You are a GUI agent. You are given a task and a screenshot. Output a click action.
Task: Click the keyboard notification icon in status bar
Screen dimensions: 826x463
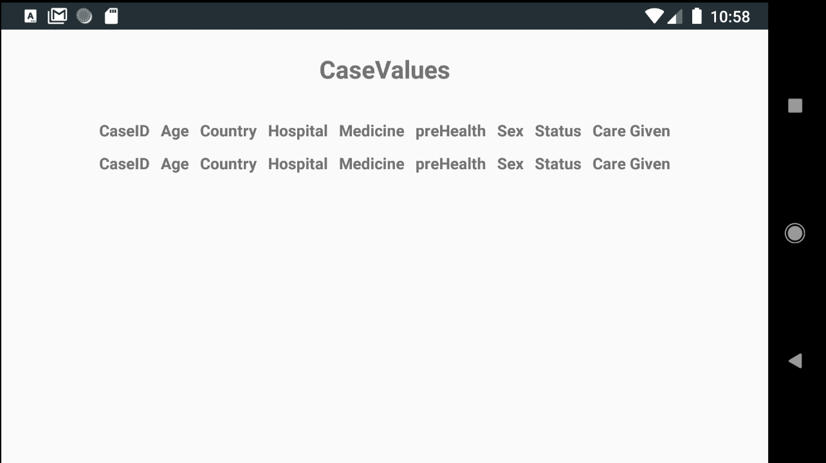30,15
